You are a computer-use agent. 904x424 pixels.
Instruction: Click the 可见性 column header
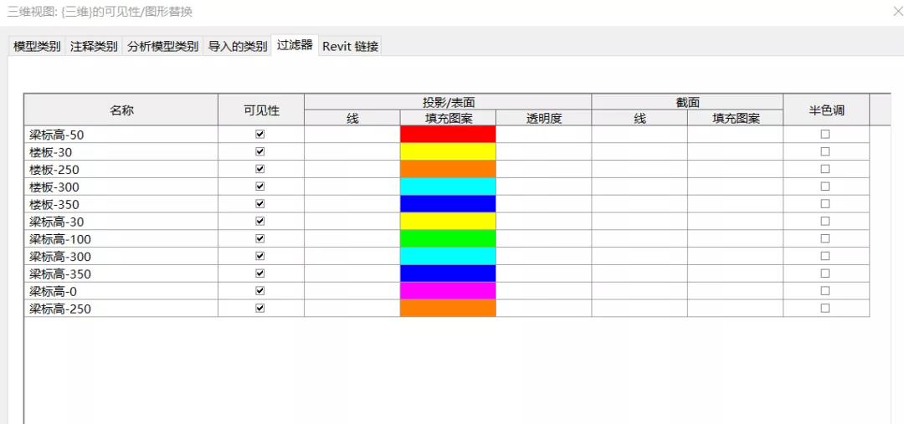pos(261,110)
